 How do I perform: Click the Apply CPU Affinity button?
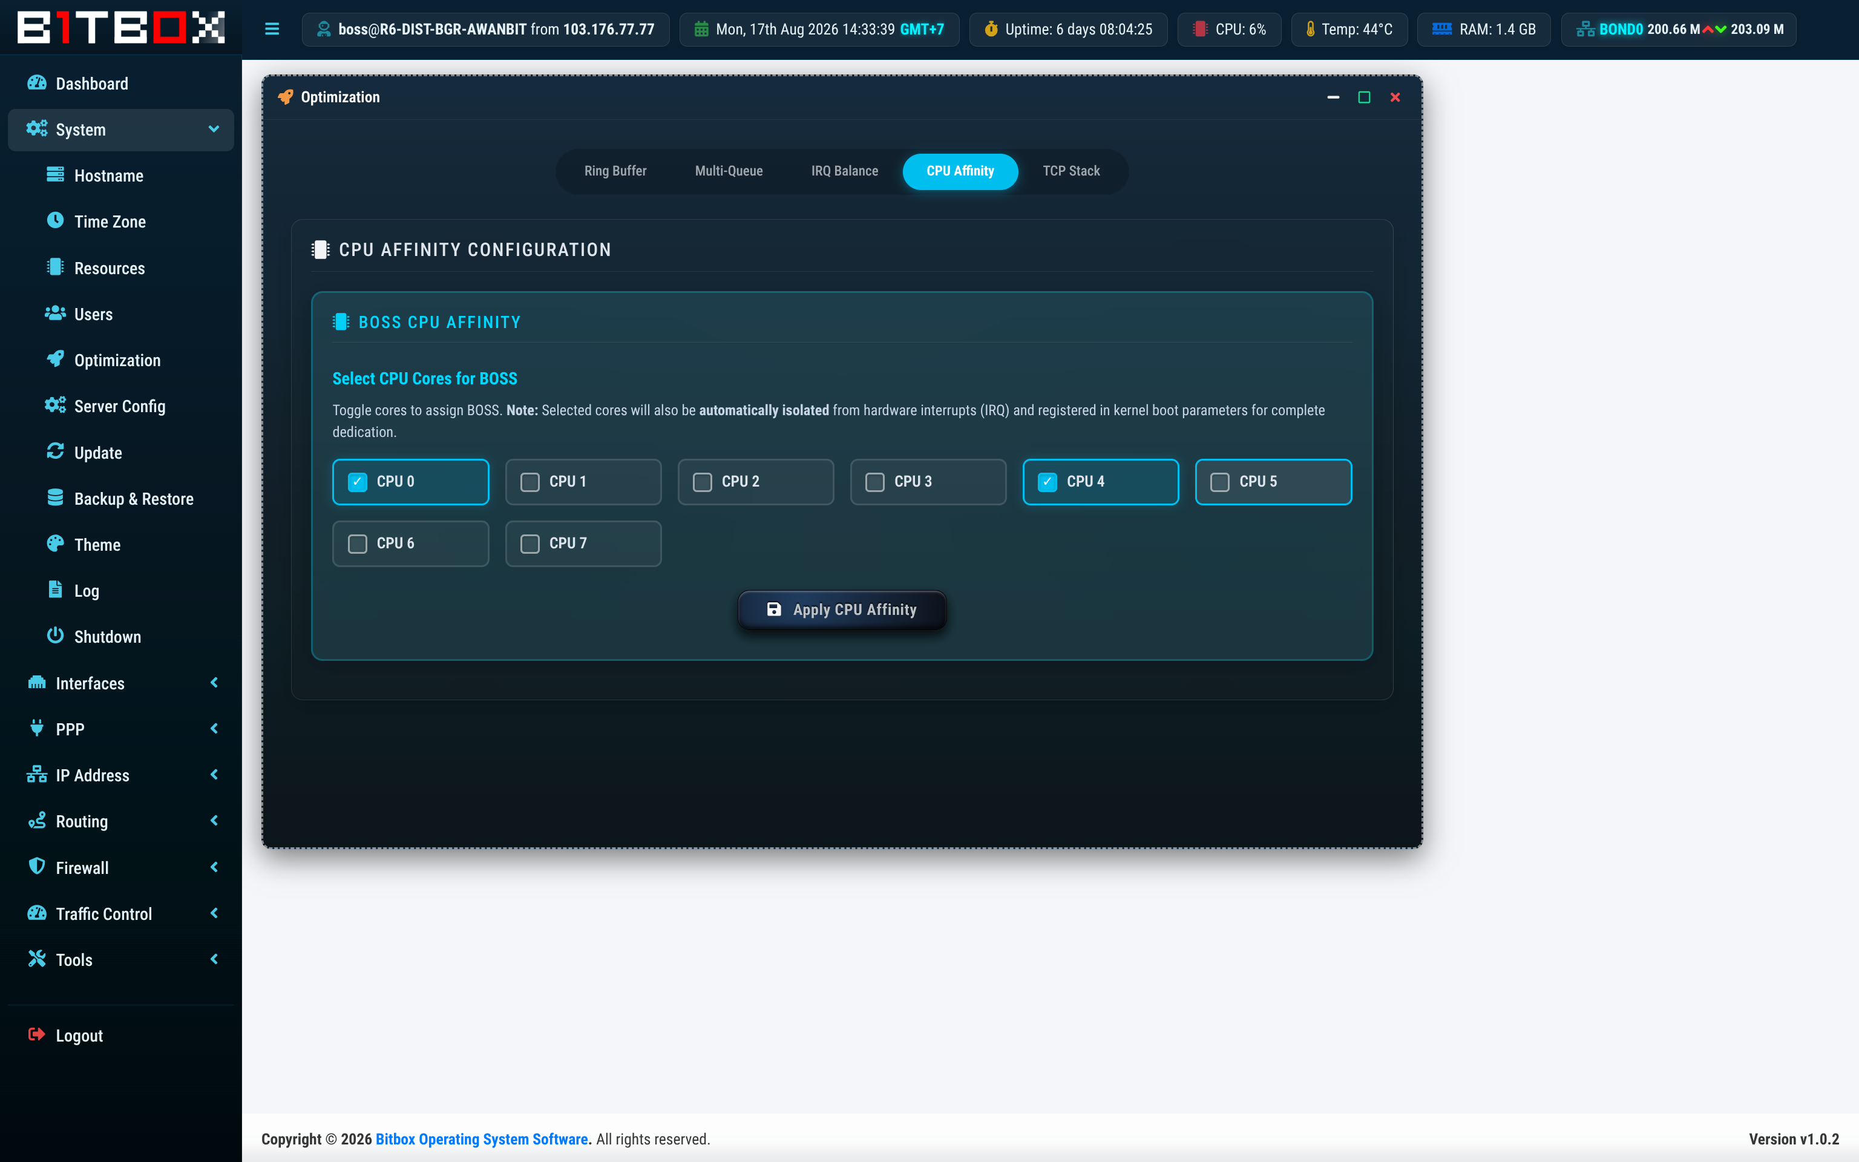[842, 609]
